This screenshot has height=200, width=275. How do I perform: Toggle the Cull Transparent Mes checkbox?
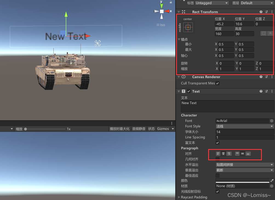(218, 83)
